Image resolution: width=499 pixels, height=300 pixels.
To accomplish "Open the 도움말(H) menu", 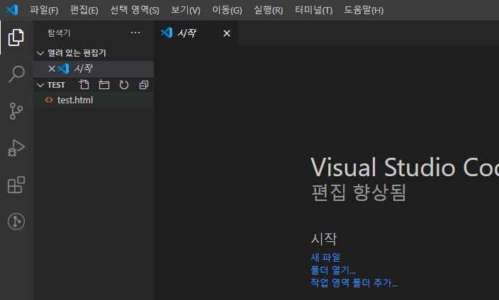I will pyautogui.click(x=364, y=10).
